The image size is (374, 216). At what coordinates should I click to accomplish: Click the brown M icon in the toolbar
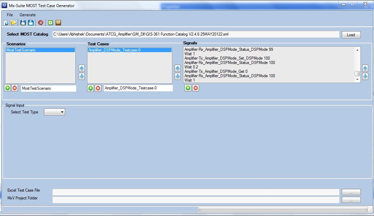(x=58, y=23)
